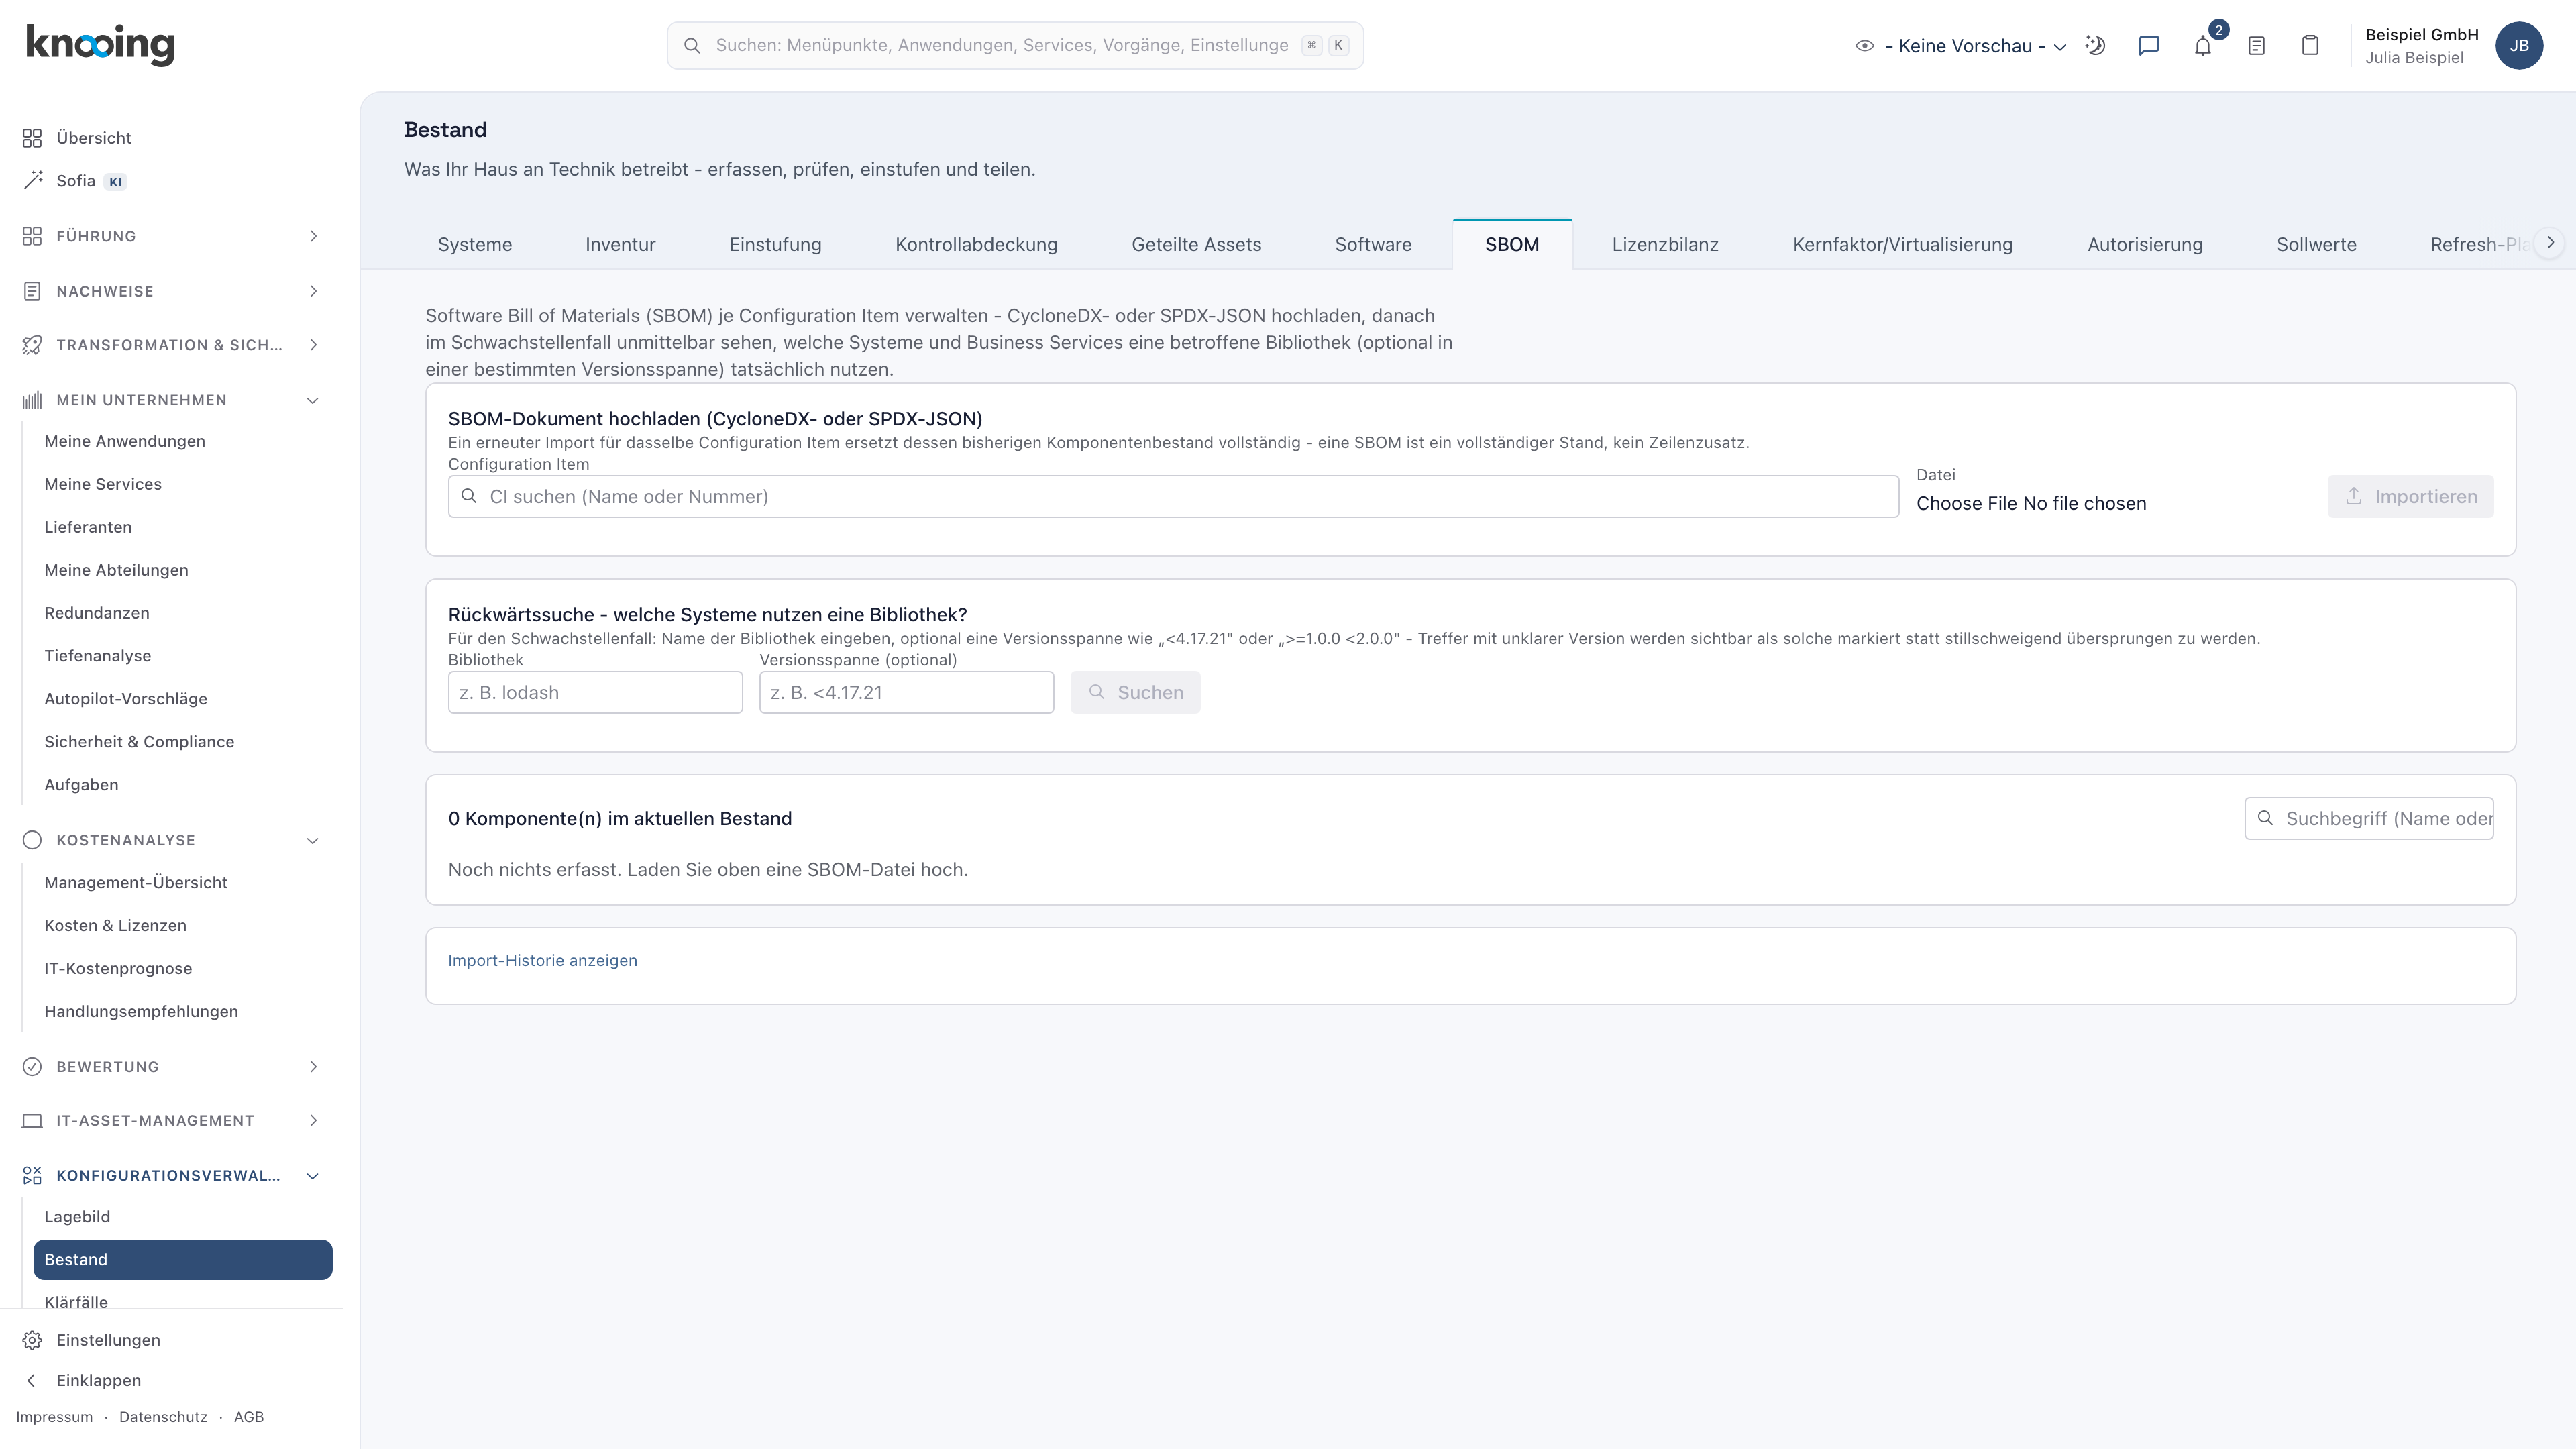Select the Inventur tab
The width and height of the screenshot is (2576, 1449).
[620, 244]
